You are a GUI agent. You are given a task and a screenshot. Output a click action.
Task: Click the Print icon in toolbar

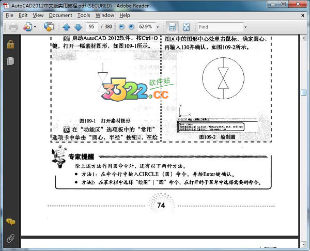coord(13,27)
